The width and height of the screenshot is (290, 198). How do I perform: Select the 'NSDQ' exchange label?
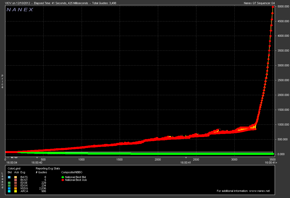24,188
